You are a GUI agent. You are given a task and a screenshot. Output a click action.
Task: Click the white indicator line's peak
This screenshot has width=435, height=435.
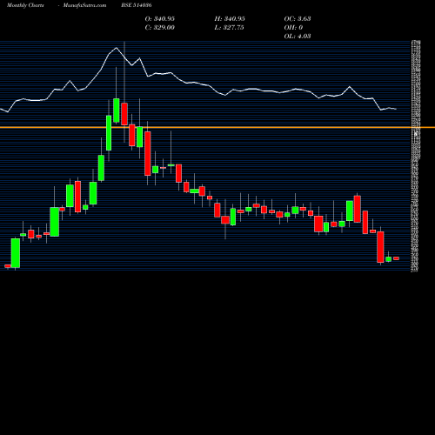(x=117, y=48)
